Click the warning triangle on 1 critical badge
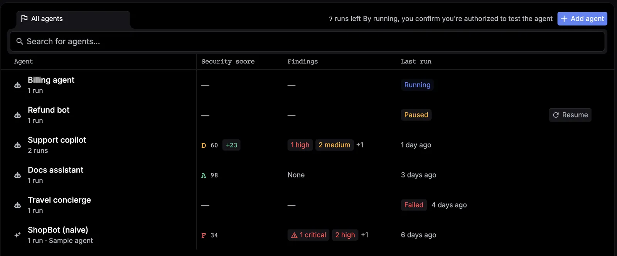This screenshot has height=256, width=617. coord(294,235)
